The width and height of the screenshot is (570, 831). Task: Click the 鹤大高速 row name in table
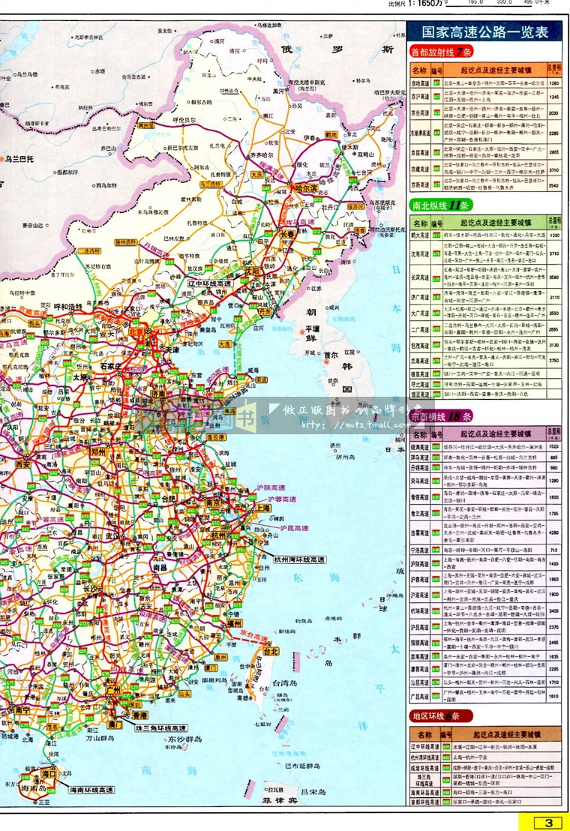click(420, 235)
